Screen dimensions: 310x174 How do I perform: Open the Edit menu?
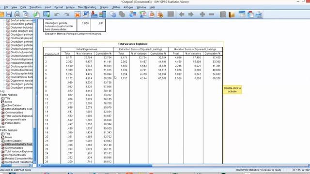(6, 7)
